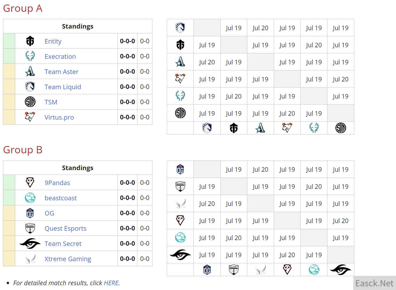The height and width of the screenshot is (290, 396).
Task: Click the Team Secret logo in Group B standings
Action: pyautogui.click(x=30, y=244)
